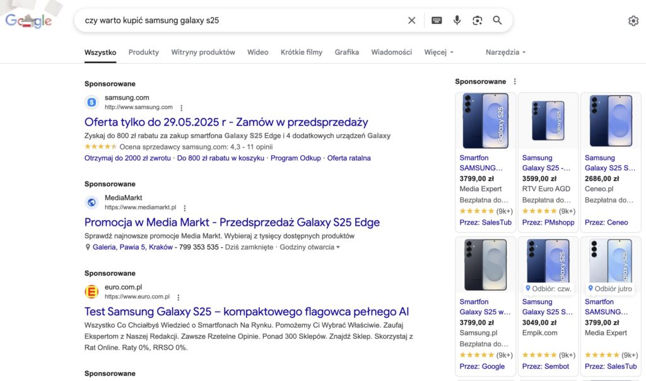Click 'Przez: Google' link
Image resolution: width=646 pixels, height=381 pixels.
pyautogui.click(x=482, y=366)
